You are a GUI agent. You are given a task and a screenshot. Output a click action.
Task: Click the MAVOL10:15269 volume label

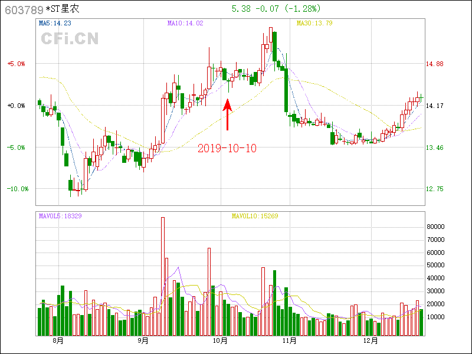click(255, 216)
